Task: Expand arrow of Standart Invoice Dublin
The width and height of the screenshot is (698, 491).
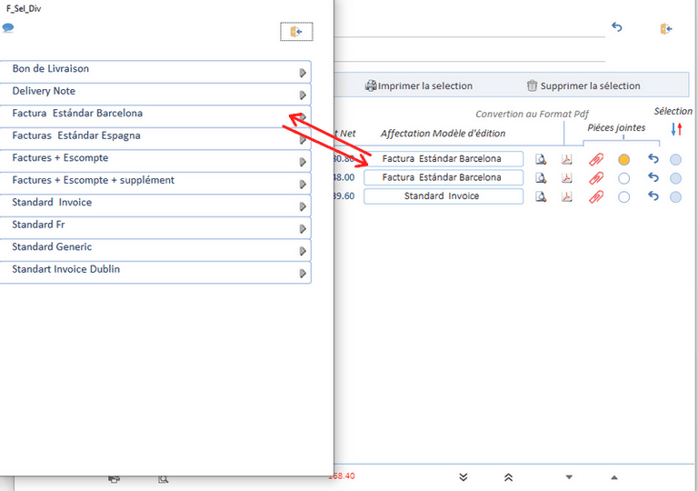Action: coord(303,273)
